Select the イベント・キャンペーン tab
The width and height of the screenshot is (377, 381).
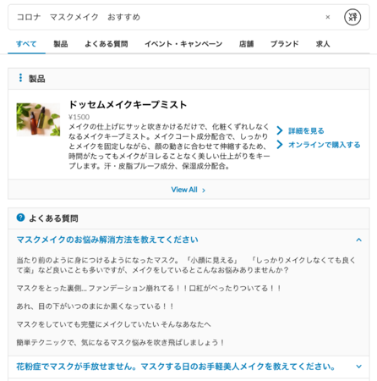[183, 44]
